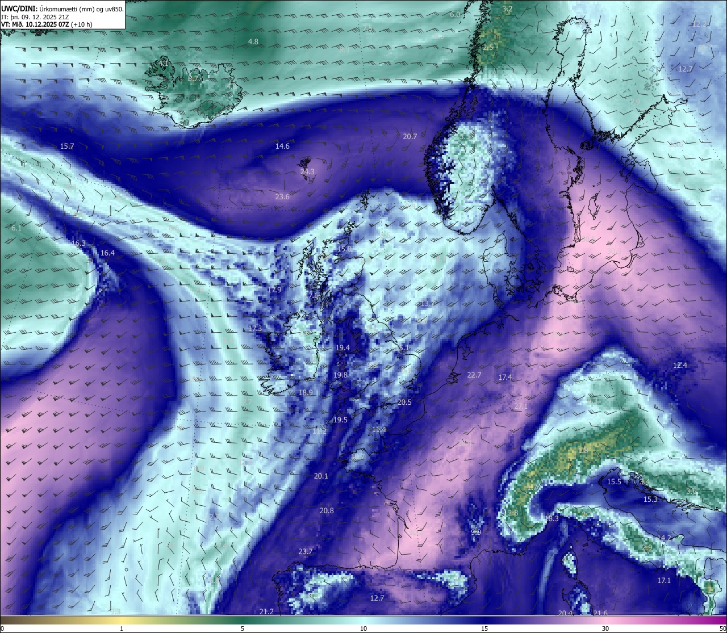
Task: Click the 23.6 value on the map
Action: (282, 197)
